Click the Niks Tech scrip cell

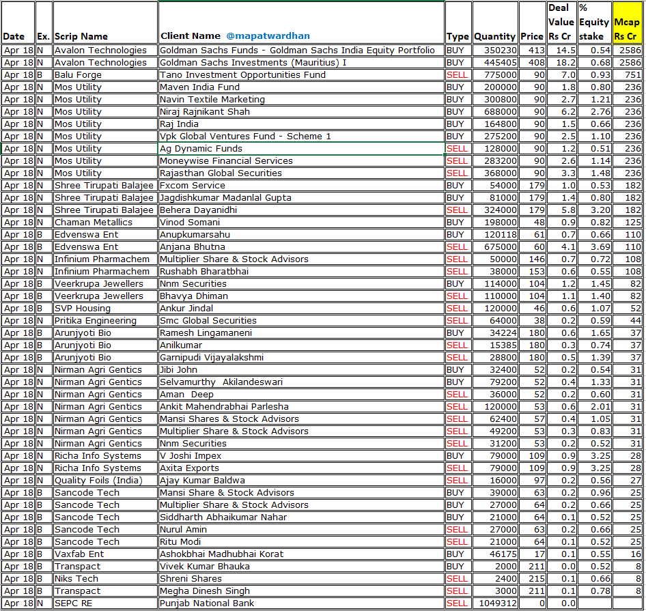(105, 578)
